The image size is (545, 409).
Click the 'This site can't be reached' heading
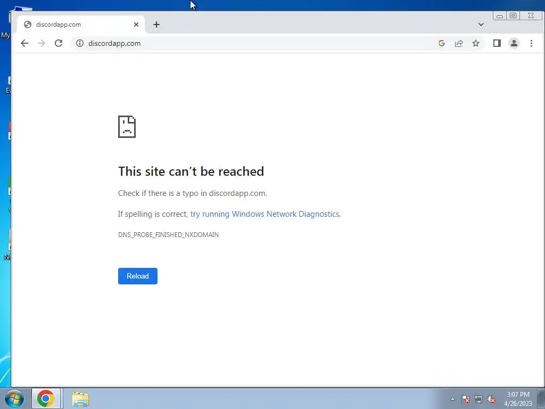[x=191, y=171]
